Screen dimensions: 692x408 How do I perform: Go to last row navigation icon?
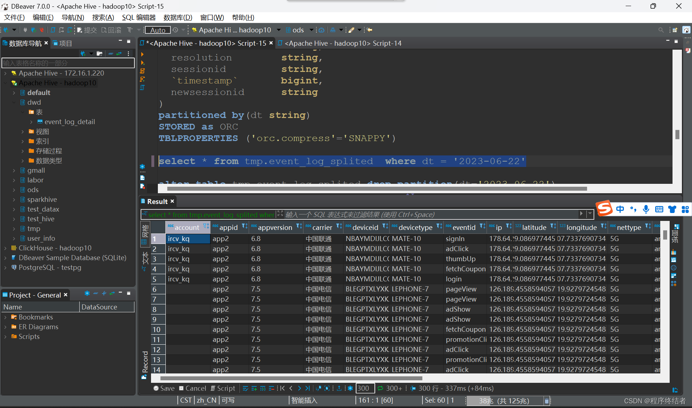(x=307, y=389)
